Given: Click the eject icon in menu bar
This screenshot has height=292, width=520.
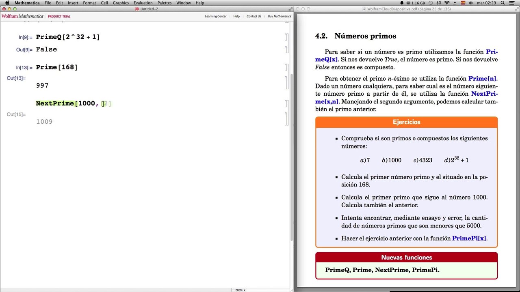Looking at the screenshot, I should tap(454, 3).
